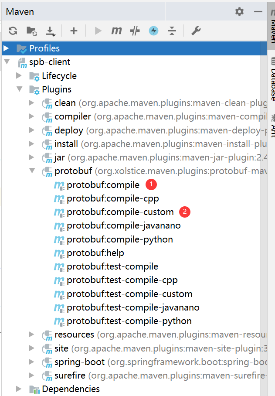Expand the compiler plugin
The image size is (275, 396).
[x=31, y=116]
